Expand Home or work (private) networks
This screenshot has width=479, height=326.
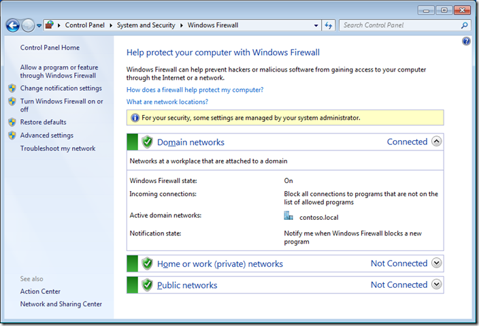coord(437,263)
